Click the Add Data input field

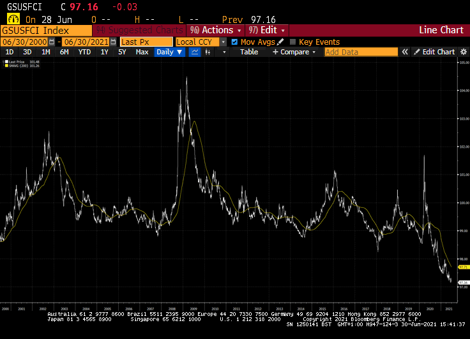[361, 52]
